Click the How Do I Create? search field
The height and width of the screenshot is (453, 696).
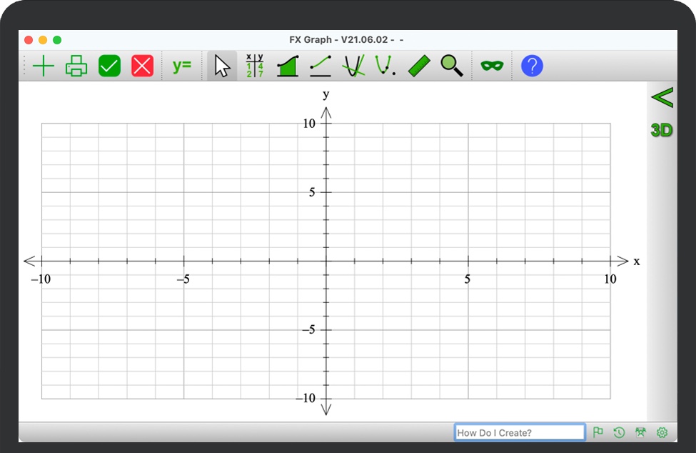click(520, 432)
